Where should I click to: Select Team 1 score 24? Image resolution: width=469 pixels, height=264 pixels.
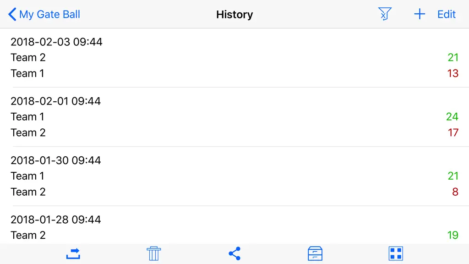tap(452, 116)
